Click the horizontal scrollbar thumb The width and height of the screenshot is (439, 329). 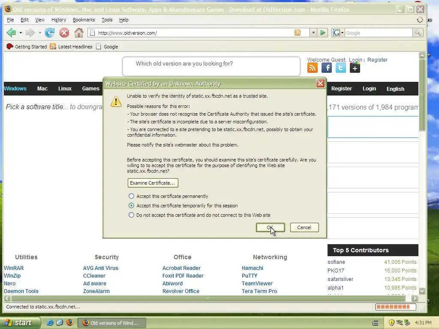[208, 298]
